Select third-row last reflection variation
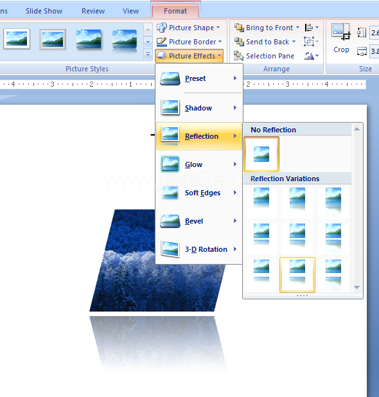The image size is (379, 397). tap(333, 274)
